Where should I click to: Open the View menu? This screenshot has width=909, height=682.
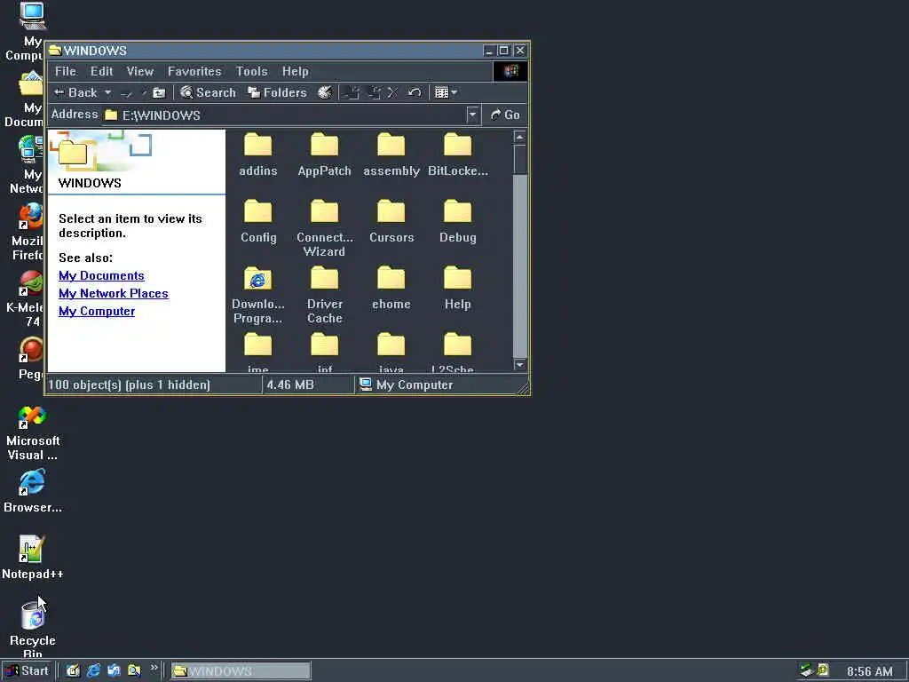point(140,71)
